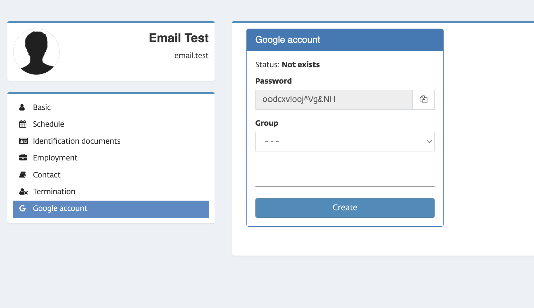The height and width of the screenshot is (308, 534).
Task: Expand the Group dropdown
Action: coord(345,141)
